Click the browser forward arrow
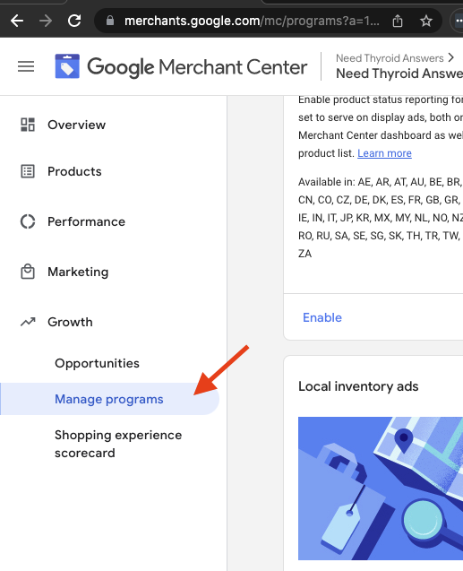Viewport: 463px width, 571px height. pyautogui.click(x=46, y=21)
